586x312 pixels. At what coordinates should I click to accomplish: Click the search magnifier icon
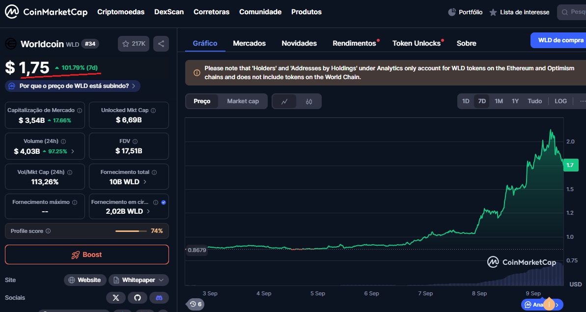click(x=565, y=12)
